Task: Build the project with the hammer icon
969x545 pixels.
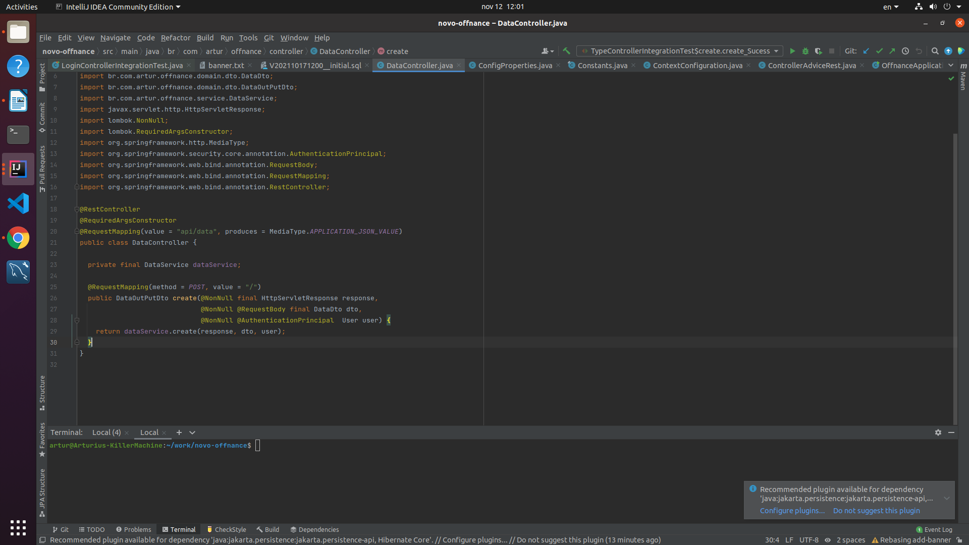Action: tap(566, 51)
